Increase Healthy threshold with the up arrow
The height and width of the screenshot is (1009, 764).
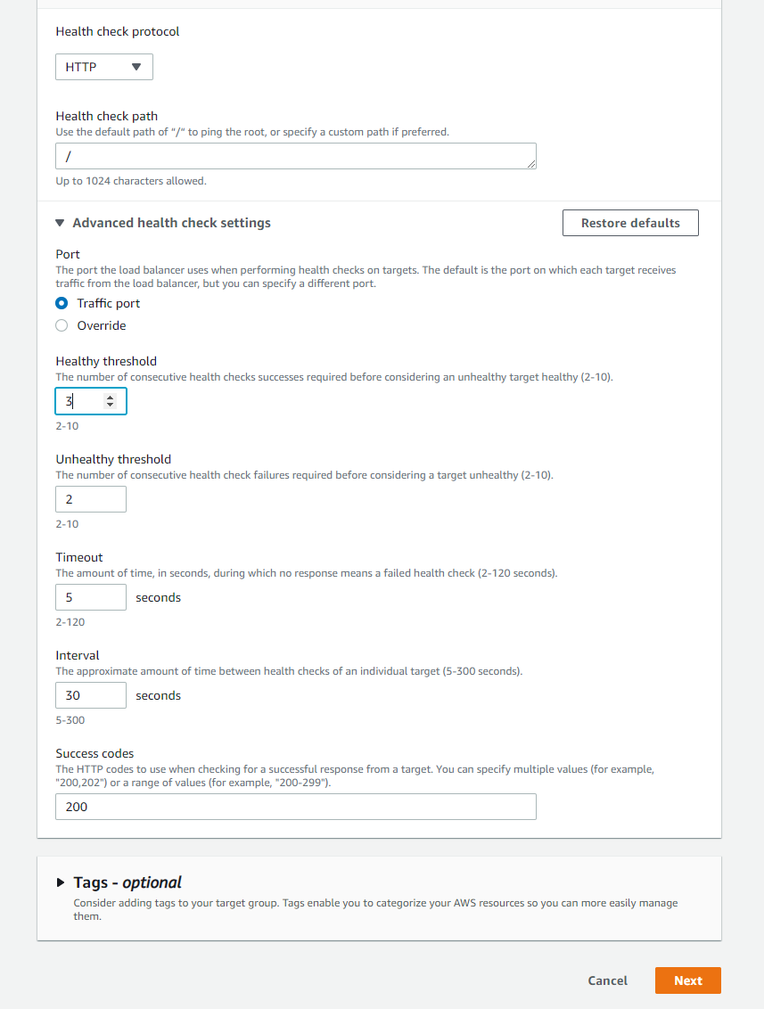click(110, 398)
